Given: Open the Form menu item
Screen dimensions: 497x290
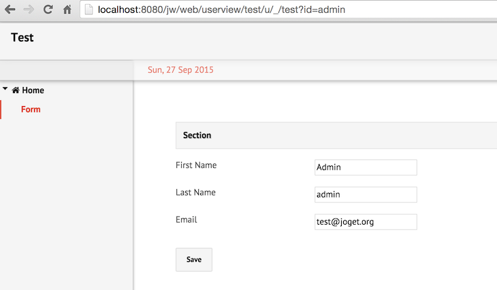Looking at the screenshot, I should pos(31,110).
